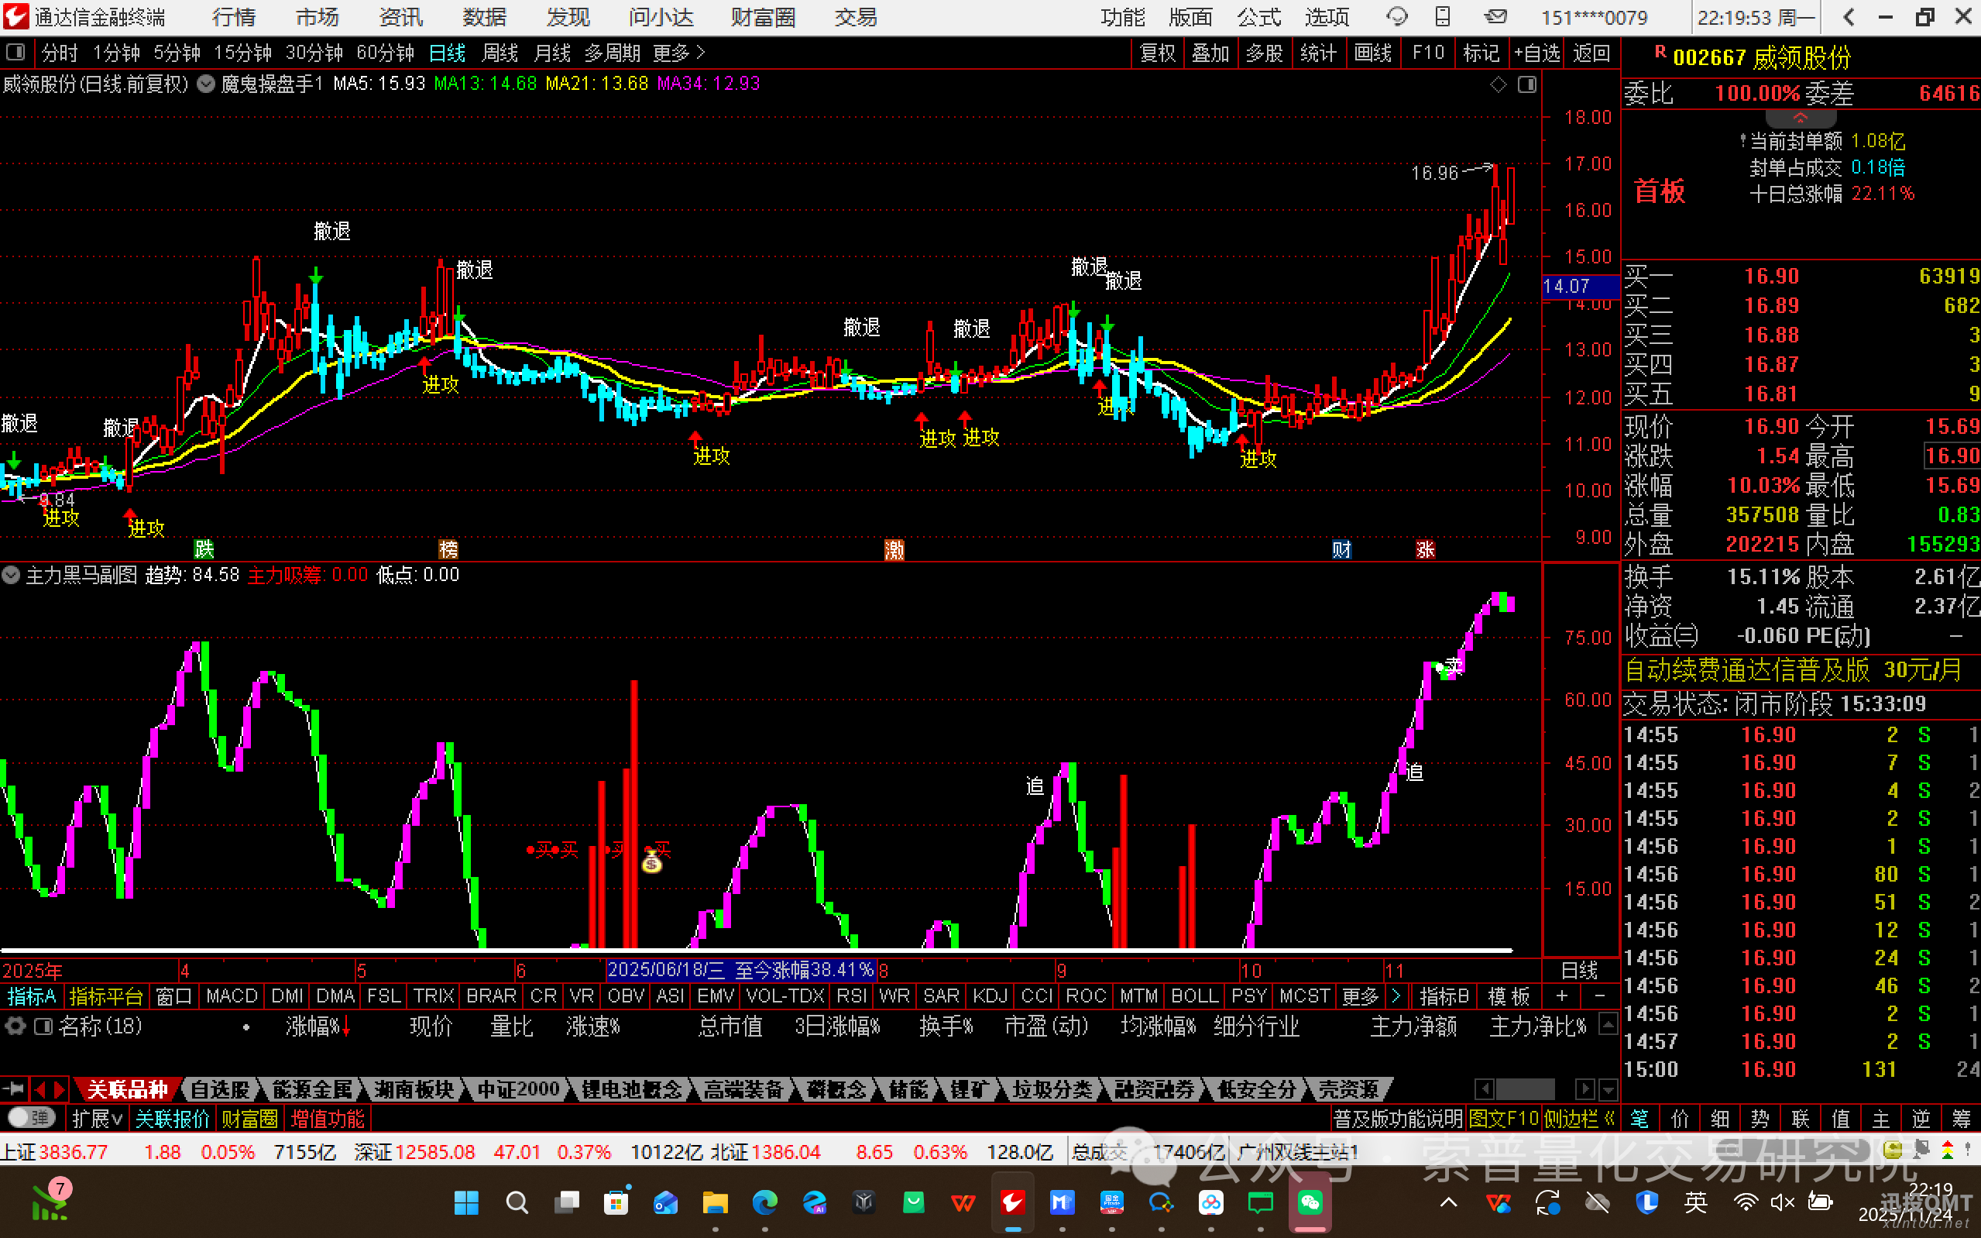Screen dimensions: 1981x1238
Task: Expand the 扩展 dropdown
Action: pos(97,1119)
